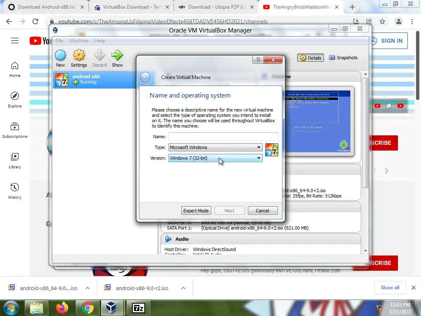Viewport: 421px width, 316px height.
Task: Open VirtualBox from the taskbar
Action: (111, 308)
